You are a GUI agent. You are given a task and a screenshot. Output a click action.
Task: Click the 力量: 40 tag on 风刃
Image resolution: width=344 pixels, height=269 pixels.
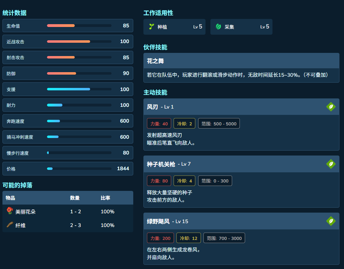point(159,124)
